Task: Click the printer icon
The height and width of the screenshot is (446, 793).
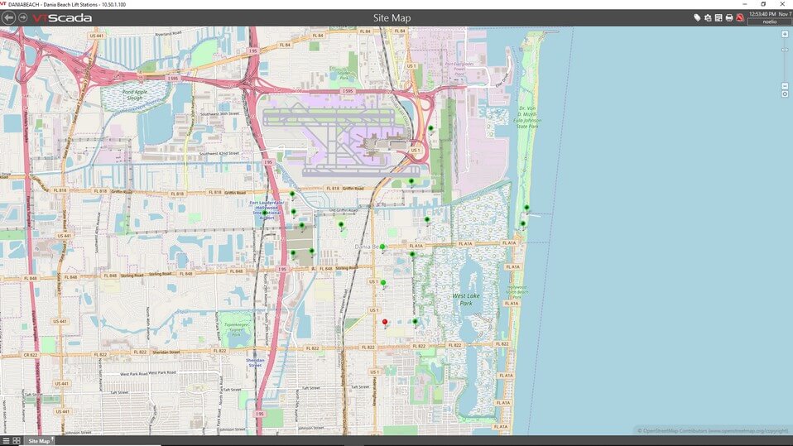Action: [729, 17]
